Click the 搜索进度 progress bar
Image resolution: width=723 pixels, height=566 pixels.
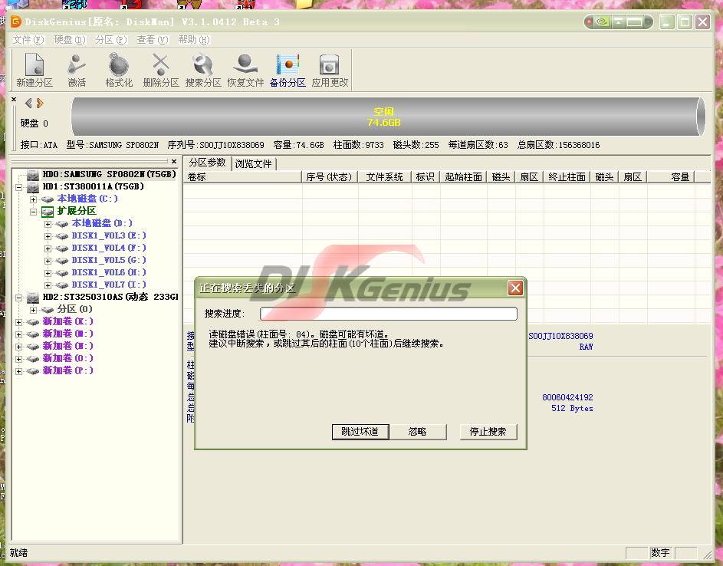[x=388, y=314]
